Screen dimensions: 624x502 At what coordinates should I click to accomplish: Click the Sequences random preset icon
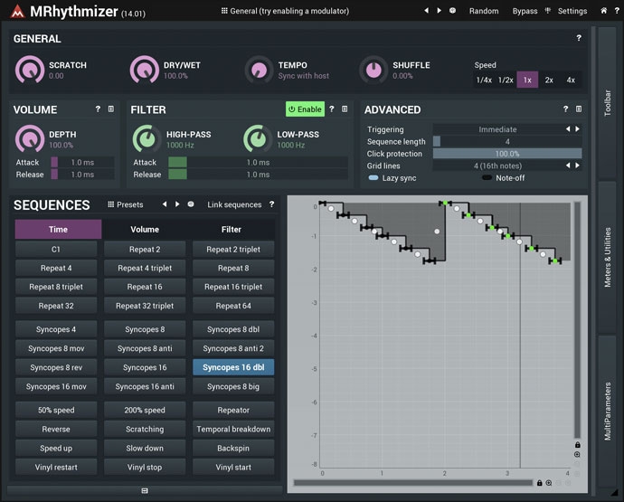click(191, 204)
